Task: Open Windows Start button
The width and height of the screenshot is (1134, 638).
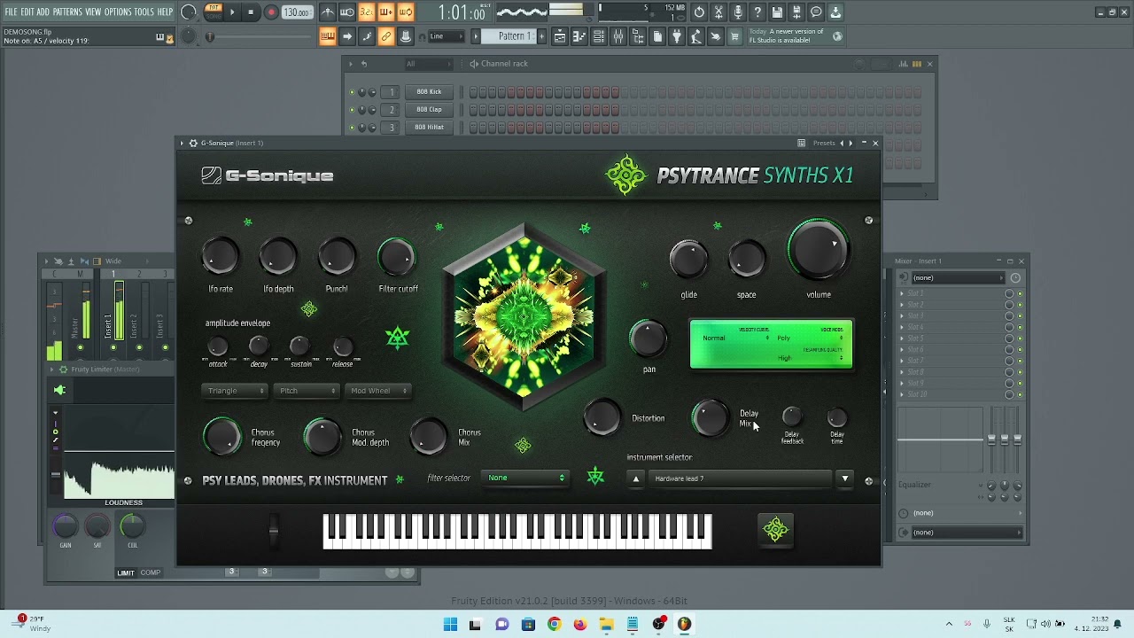Action: pyautogui.click(x=450, y=625)
